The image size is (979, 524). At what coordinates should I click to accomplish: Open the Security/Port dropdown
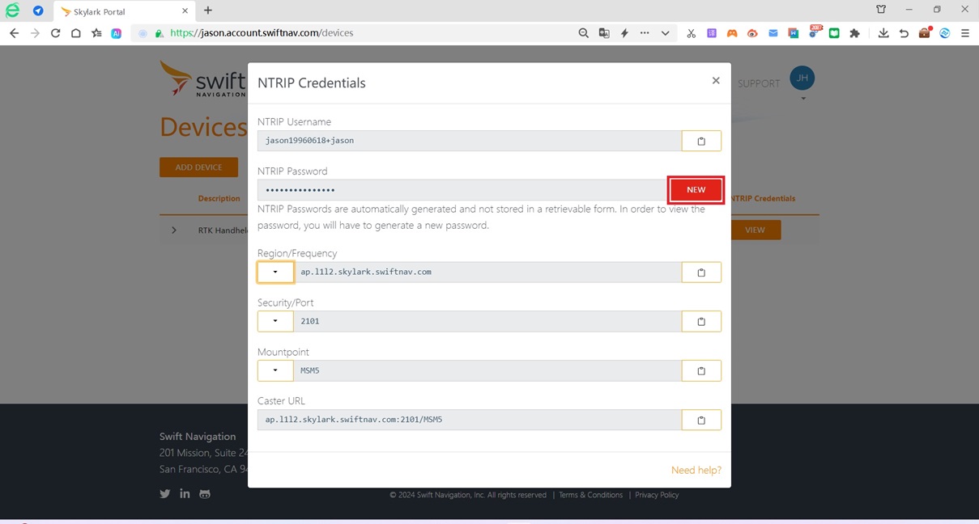(x=275, y=322)
